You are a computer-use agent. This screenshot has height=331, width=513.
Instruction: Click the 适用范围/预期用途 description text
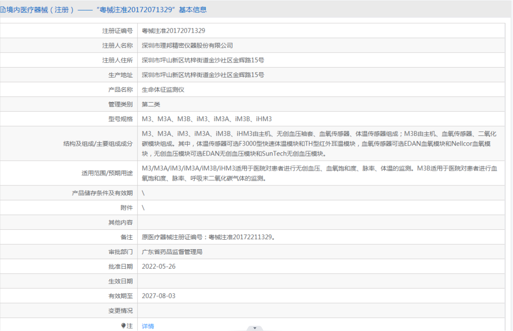tap(320, 173)
